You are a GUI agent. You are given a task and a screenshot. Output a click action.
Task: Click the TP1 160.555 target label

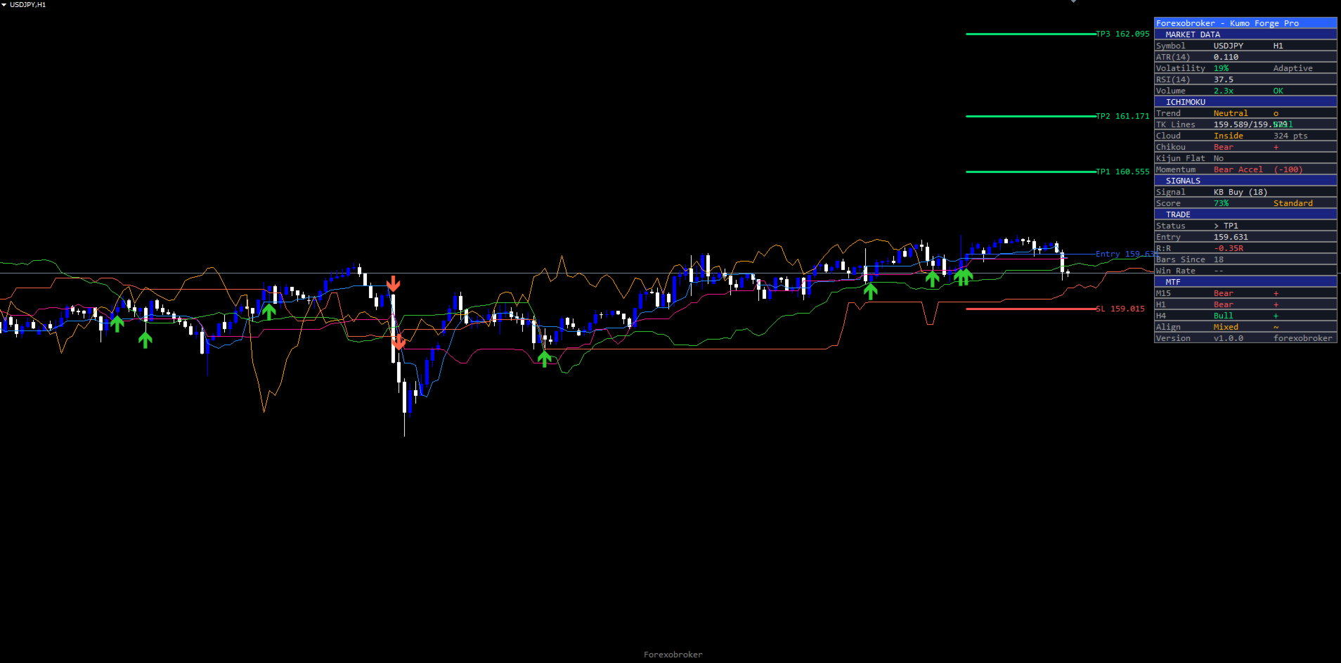(1123, 172)
